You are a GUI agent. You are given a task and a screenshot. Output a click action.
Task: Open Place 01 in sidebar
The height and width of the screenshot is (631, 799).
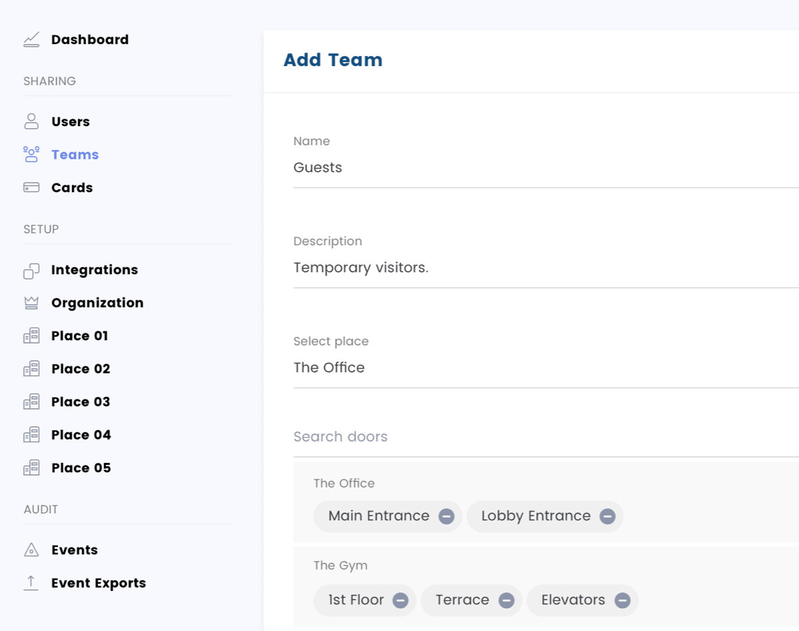tap(79, 336)
